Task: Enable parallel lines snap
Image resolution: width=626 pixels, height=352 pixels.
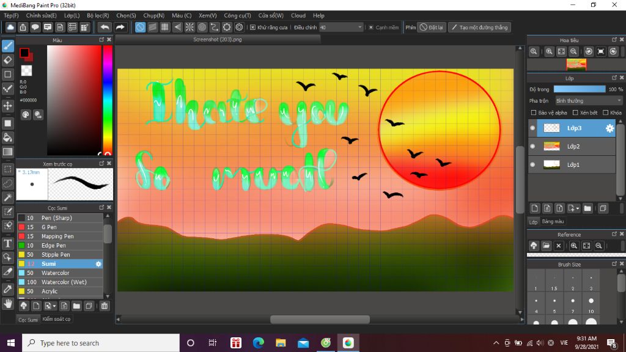Action: 152,27
